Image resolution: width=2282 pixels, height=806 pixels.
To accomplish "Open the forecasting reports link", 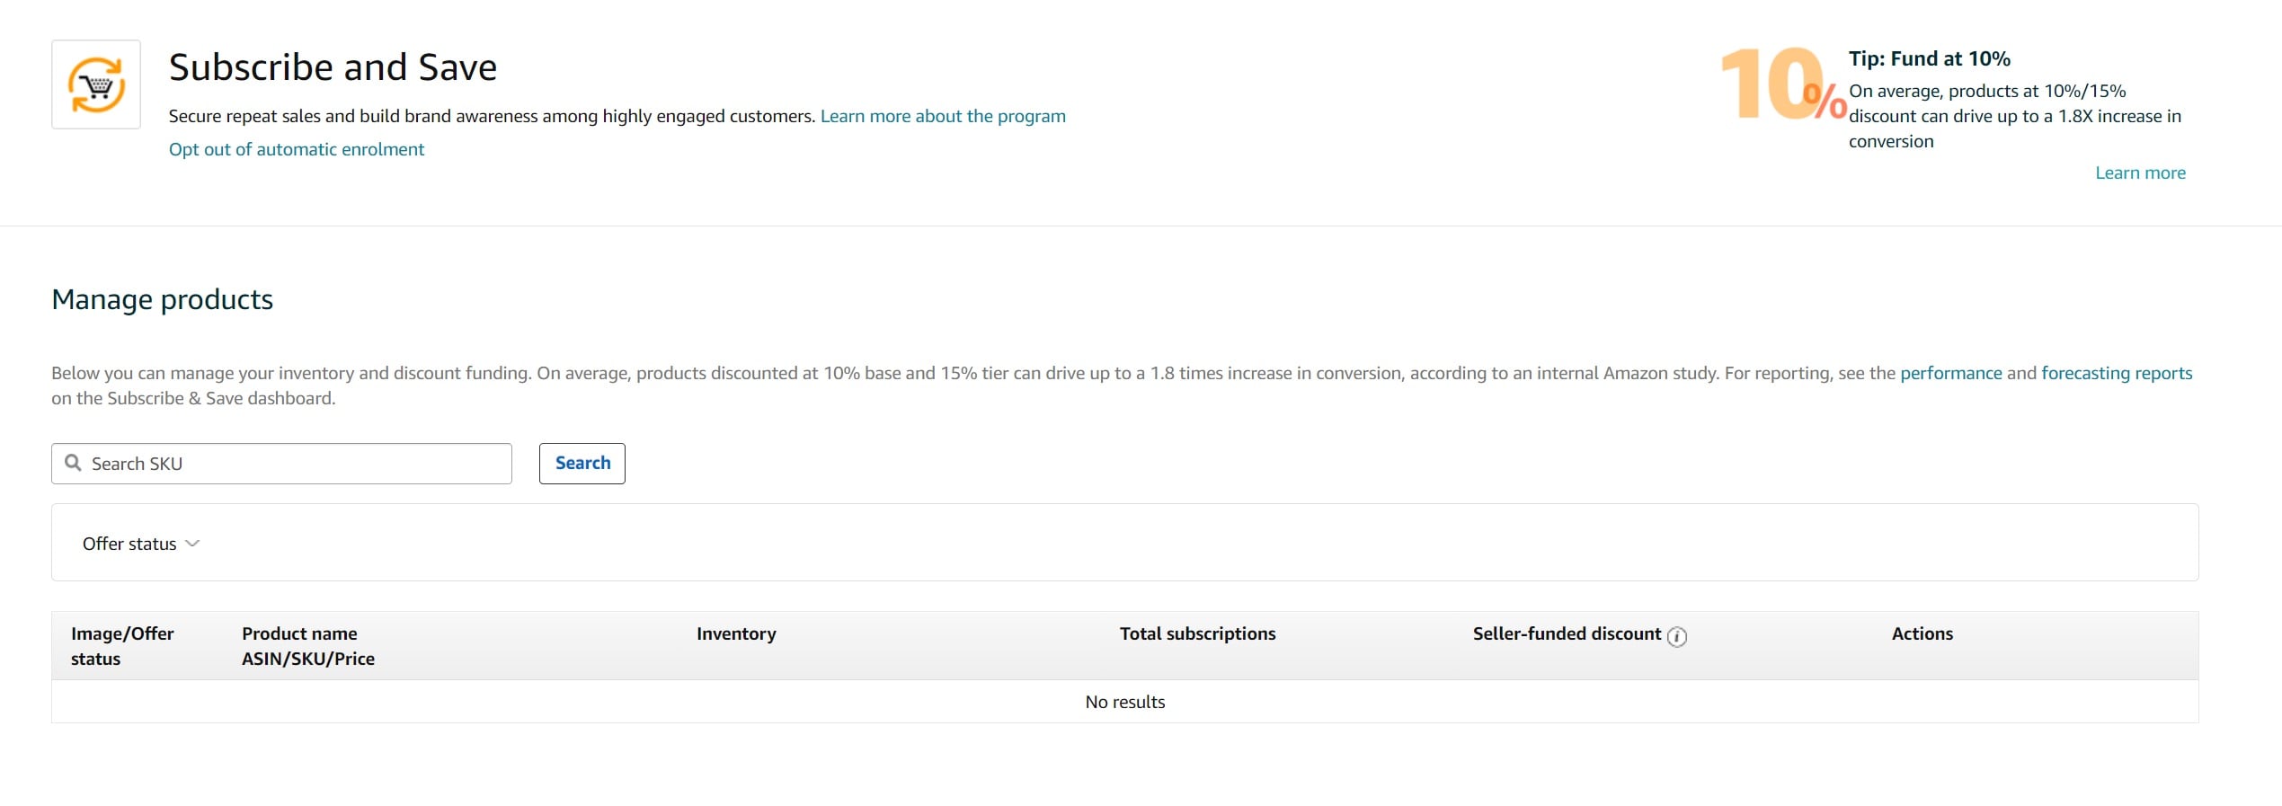I will click(2116, 373).
